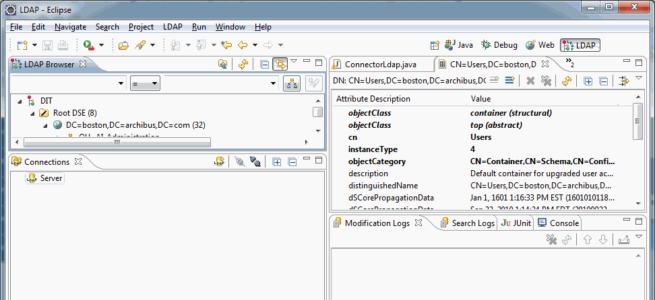Click the Open Type folder icon
The width and height of the screenshot is (655, 300).
[123, 45]
